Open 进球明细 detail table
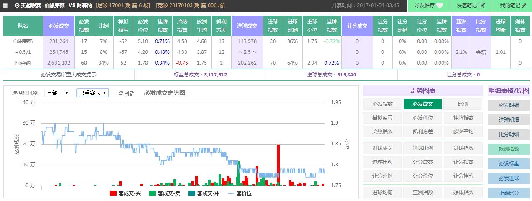The height and width of the screenshot is (201, 532). [x=509, y=120]
